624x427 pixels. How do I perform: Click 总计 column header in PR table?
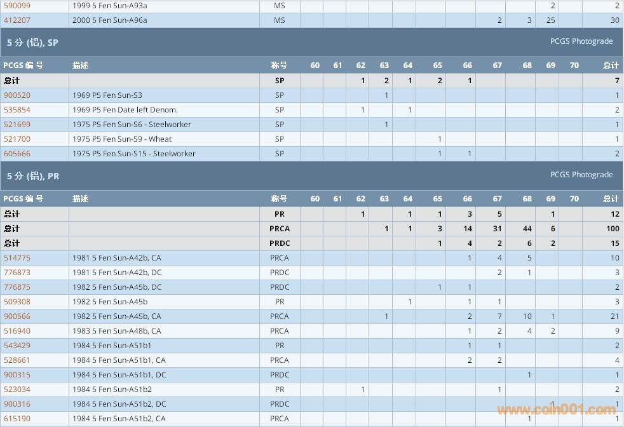click(x=610, y=199)
